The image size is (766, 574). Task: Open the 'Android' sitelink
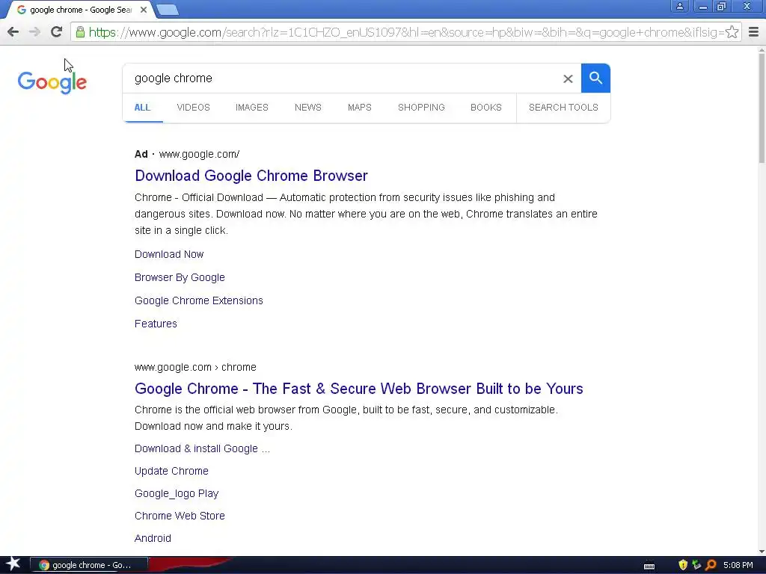153,538
